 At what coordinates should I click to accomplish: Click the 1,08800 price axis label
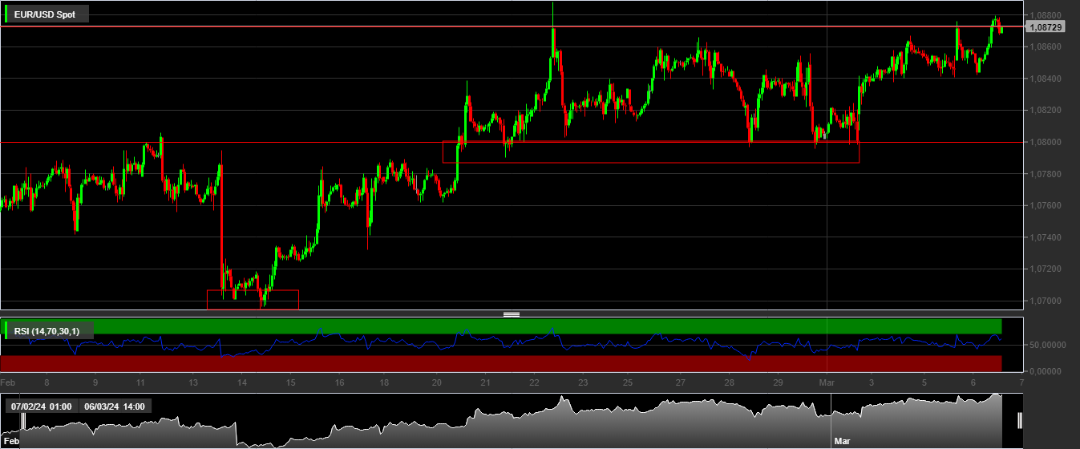(1046, 15)
